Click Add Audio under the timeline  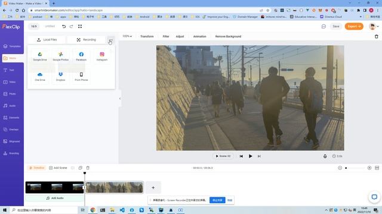click(x=54, y=198)
